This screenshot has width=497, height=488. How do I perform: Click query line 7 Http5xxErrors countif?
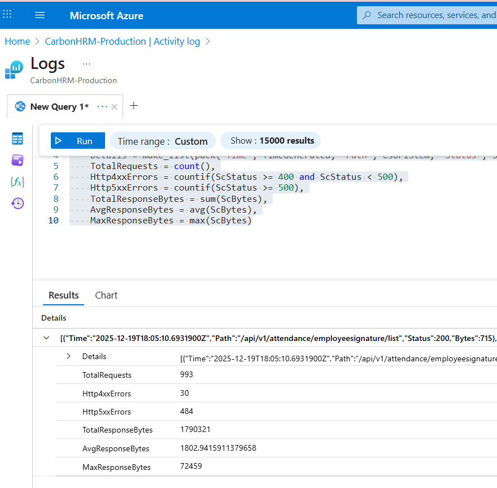click(x=197, y=188)
